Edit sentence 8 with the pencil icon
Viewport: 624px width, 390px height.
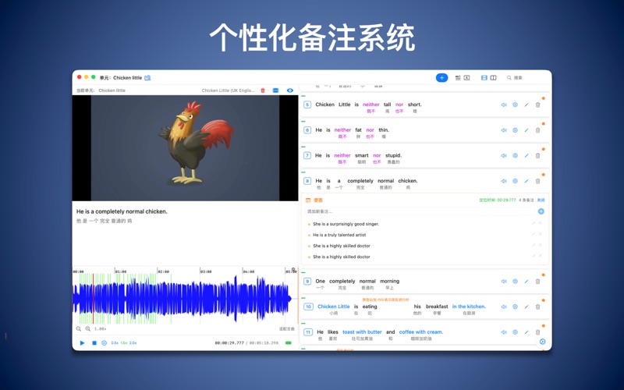[x=526, y=181]
